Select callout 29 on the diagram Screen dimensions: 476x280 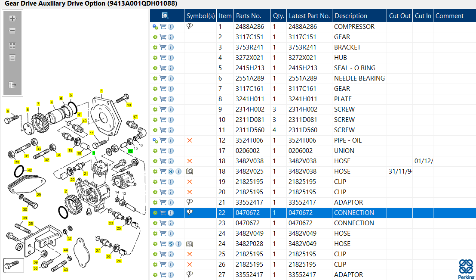point(39,195)
